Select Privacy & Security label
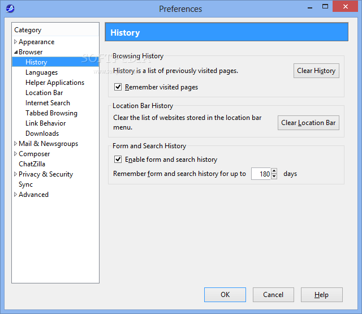 point(46,174)
